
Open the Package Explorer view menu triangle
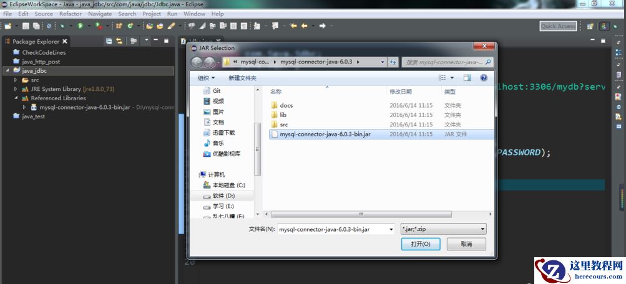point(147,40)
